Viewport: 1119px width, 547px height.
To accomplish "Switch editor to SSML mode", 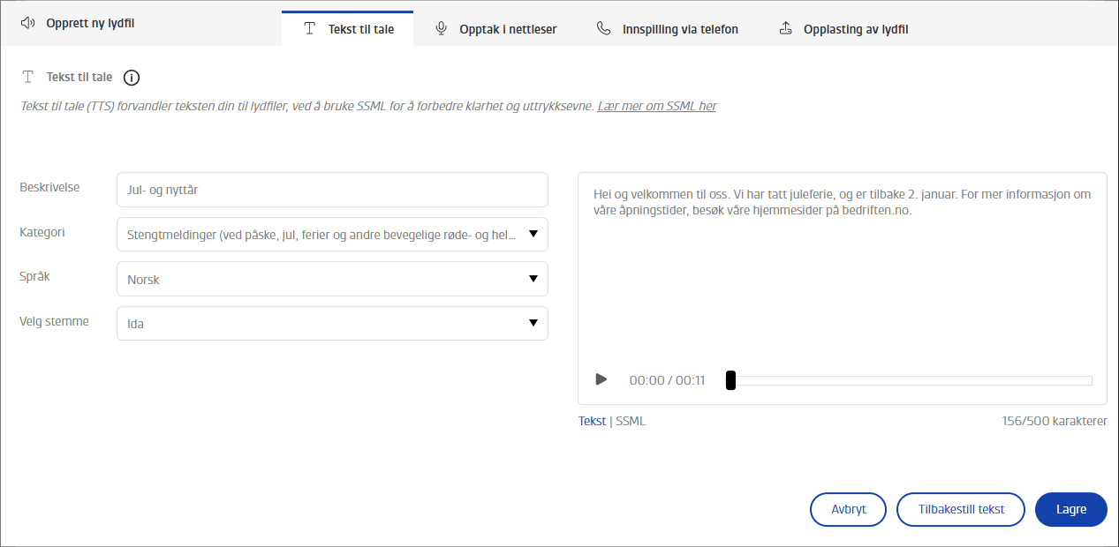I will tap(631, 421).
